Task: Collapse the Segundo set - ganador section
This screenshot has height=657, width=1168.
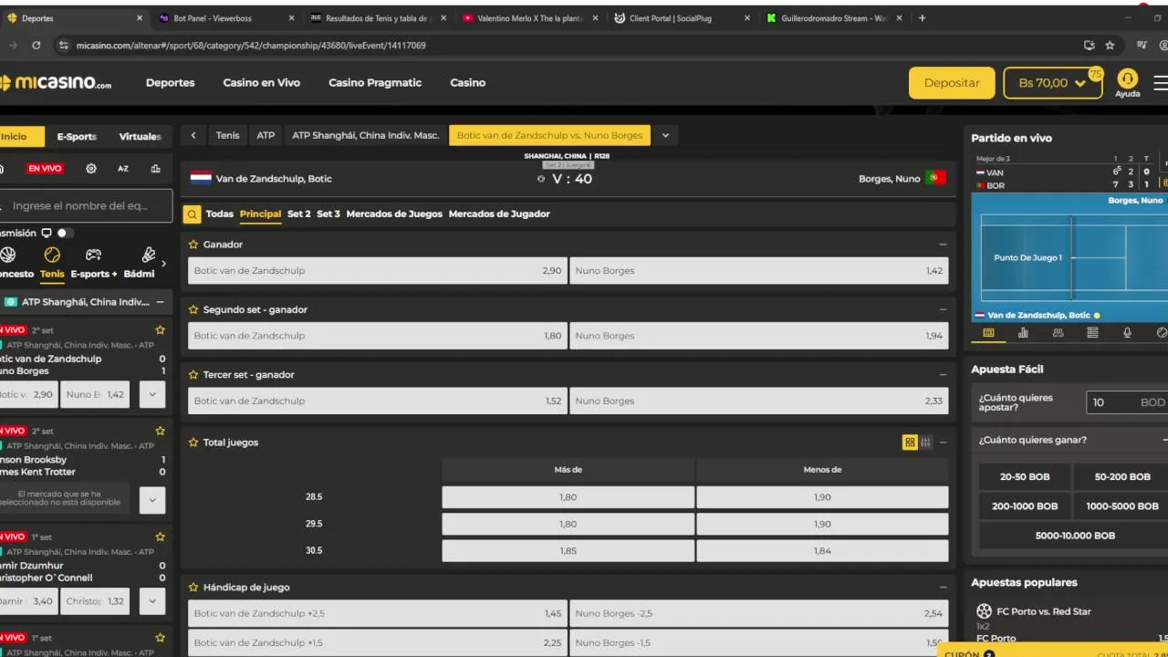Action: 943,309
